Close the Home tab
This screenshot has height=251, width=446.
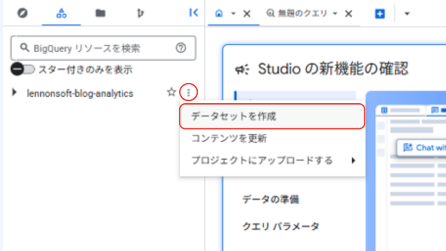coord(247,13)
